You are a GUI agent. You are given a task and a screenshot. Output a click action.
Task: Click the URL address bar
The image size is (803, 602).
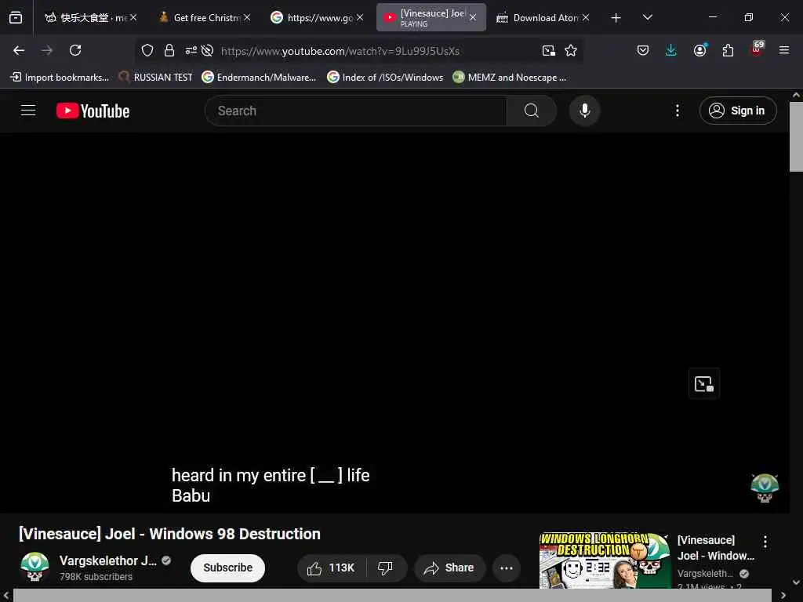[x=358, y=50]
